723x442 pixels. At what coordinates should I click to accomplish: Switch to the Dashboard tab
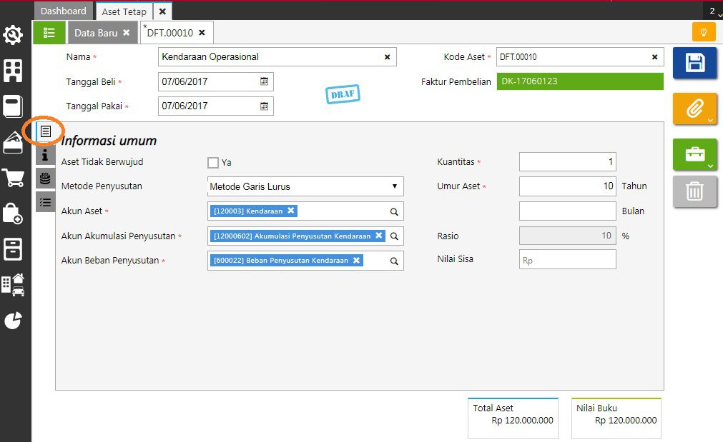click(x=63, y=11)
